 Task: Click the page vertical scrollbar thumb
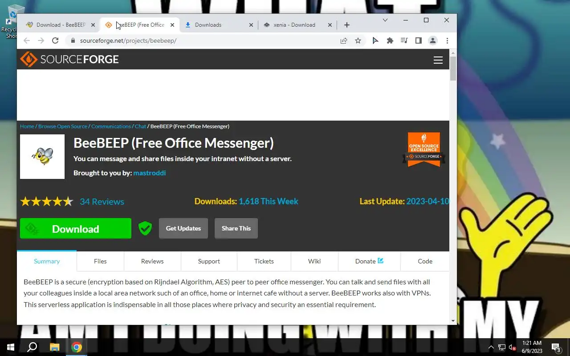(453, 69)
